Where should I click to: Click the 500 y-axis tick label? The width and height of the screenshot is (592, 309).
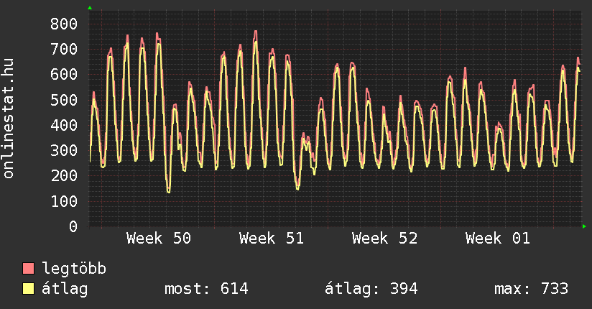63,100
